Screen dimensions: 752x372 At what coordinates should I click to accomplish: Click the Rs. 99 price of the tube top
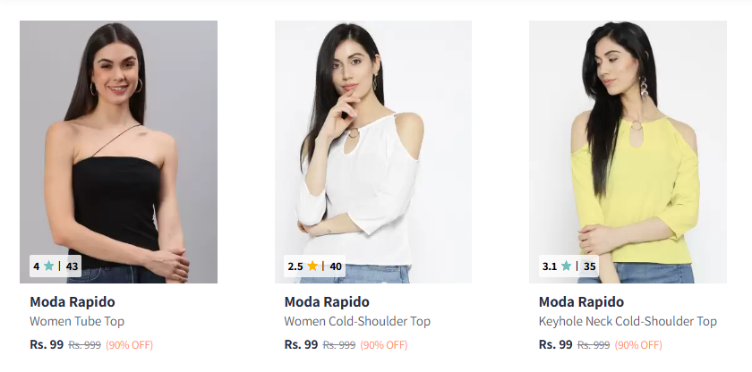tap(47, 344)
